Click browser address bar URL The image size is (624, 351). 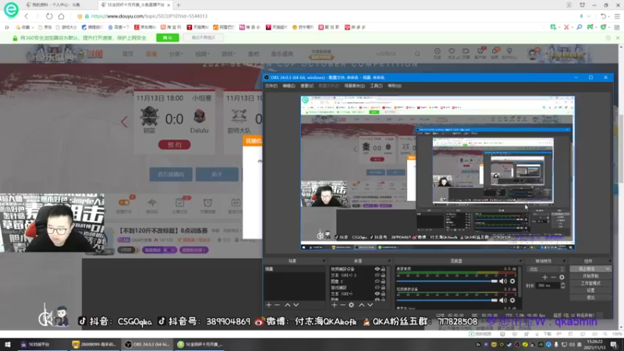[149, 16]
